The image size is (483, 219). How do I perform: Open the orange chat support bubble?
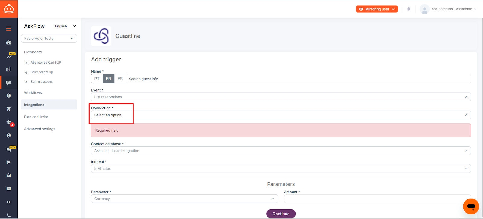point(471,206)
